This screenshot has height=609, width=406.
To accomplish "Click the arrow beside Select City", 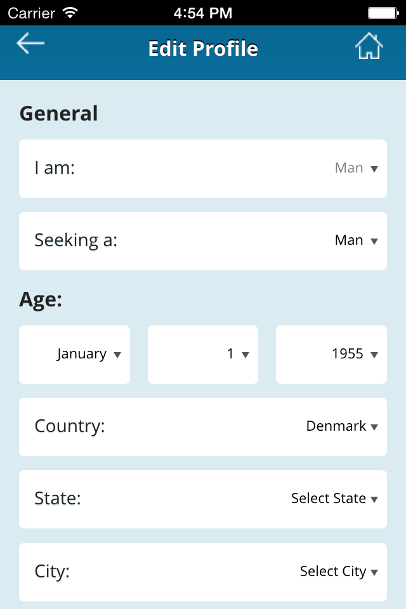I will 374,572.
